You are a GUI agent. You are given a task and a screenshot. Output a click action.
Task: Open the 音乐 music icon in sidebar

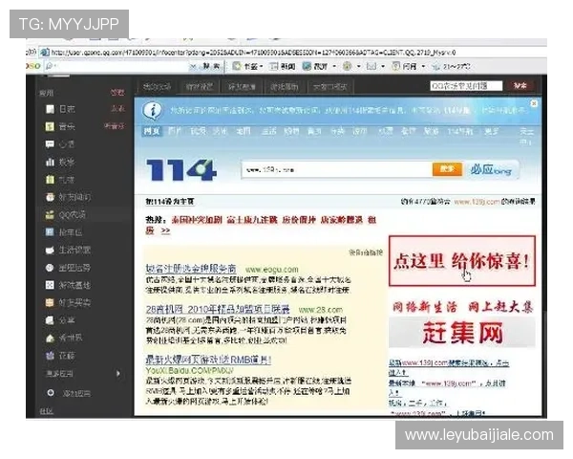[50, 126]
